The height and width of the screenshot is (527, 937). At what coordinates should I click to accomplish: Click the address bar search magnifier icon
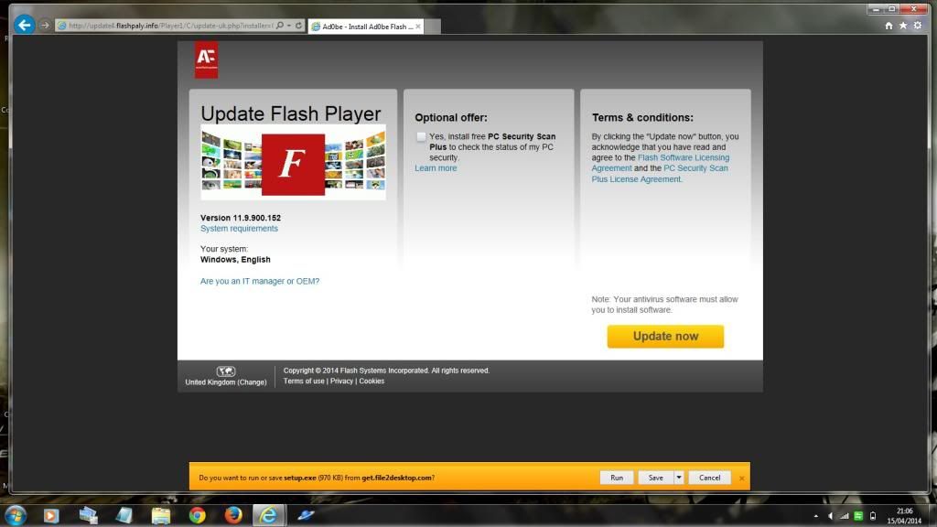tap(280, 26)
